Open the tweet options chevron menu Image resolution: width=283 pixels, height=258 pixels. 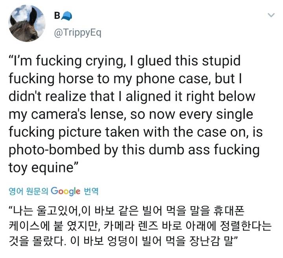pyautogui.click(x=271, y=16)
